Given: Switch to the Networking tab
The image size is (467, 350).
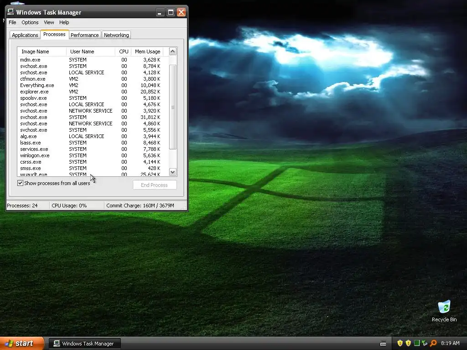Looking at the screenshot, I should [x=116, y=35].
